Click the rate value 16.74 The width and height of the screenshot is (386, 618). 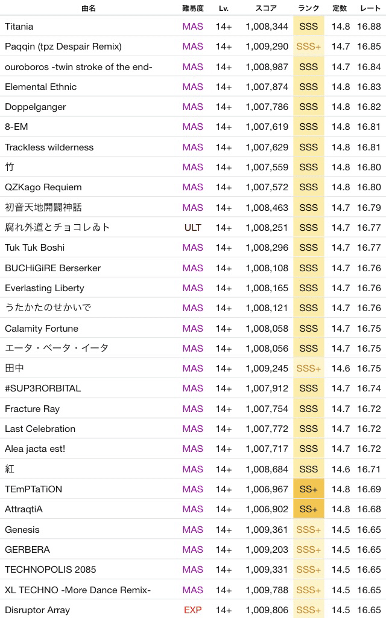(369, 388)
